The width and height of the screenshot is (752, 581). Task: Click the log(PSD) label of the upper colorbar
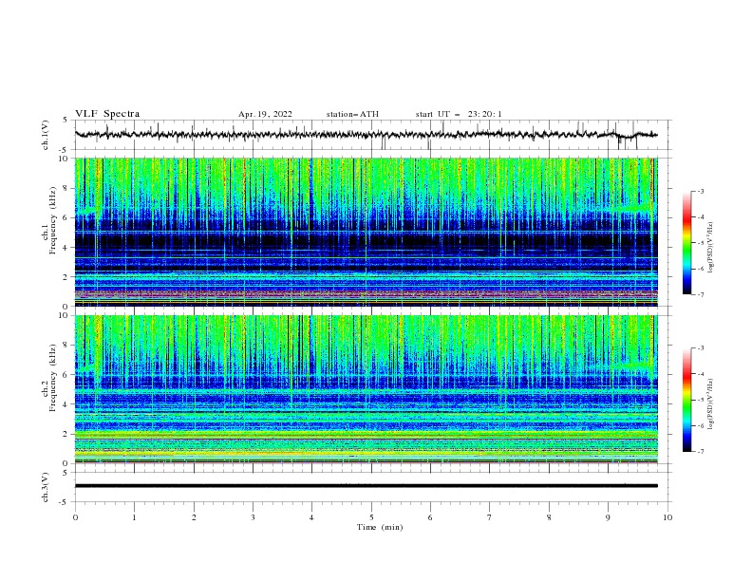(710, 248)
